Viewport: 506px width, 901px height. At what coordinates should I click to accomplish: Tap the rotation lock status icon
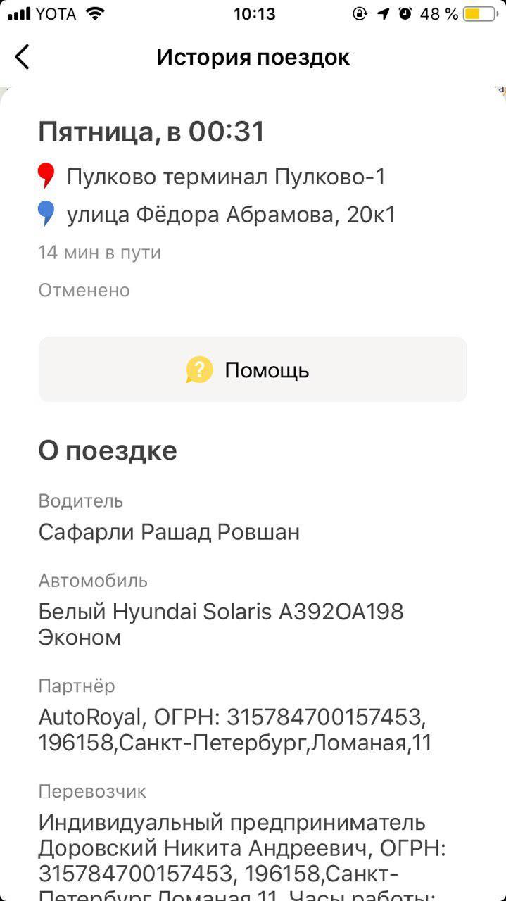tap(360, 14)
